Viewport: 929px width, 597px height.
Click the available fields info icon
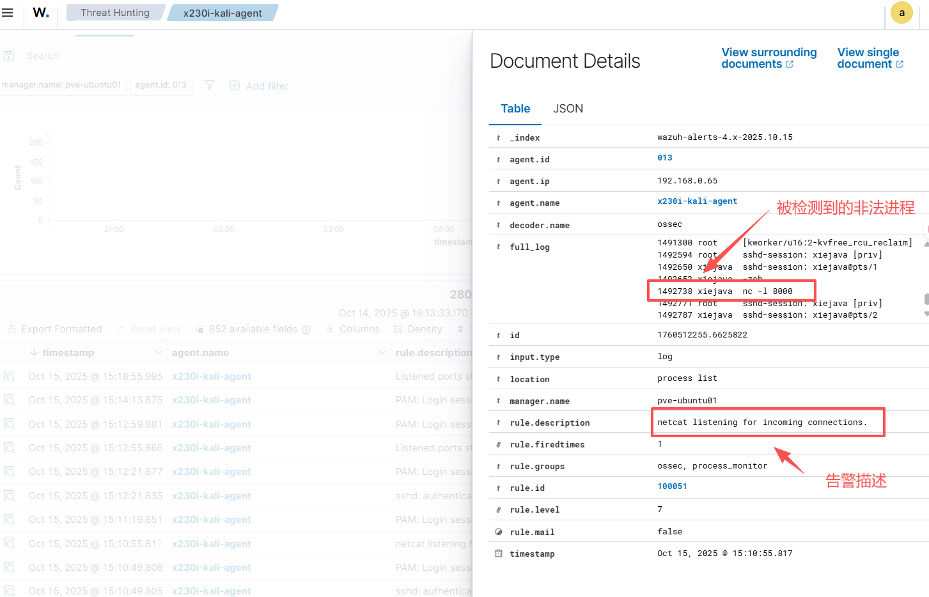[x=306, y=330]
